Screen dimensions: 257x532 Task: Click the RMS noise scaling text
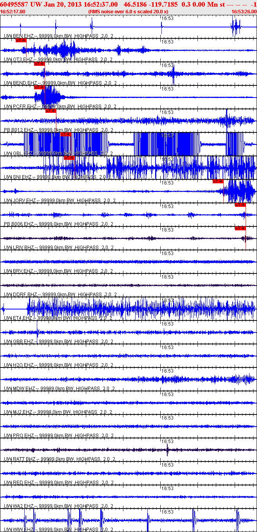tap(128, 12)
